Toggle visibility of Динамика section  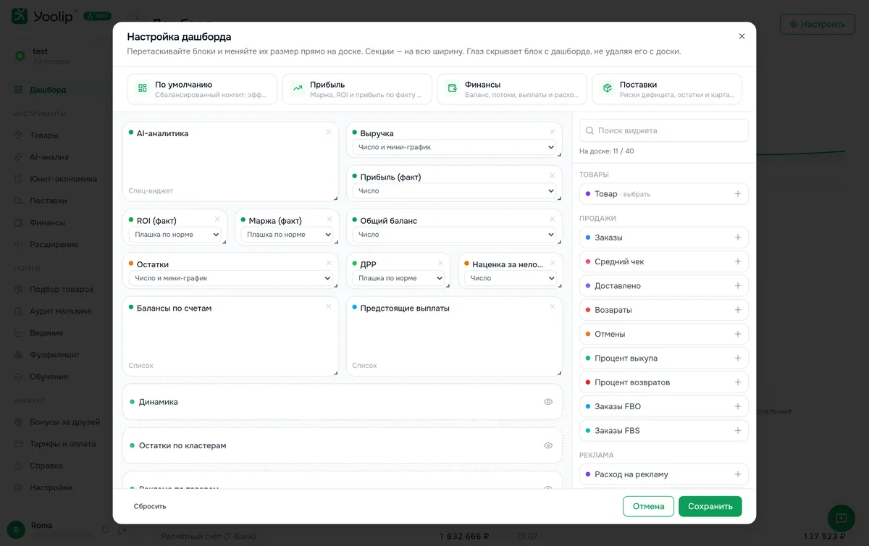(x=548, y=402)
